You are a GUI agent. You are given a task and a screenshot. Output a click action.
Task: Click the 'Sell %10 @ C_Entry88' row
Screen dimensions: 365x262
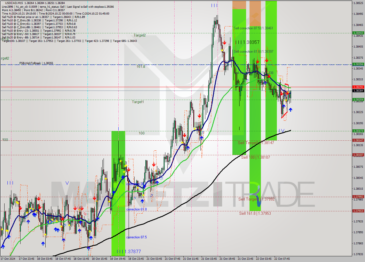coord(39,27)
